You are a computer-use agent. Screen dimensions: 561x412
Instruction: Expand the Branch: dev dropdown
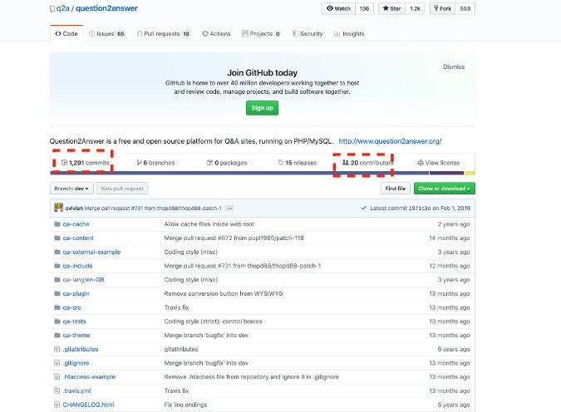click(71, 189)
